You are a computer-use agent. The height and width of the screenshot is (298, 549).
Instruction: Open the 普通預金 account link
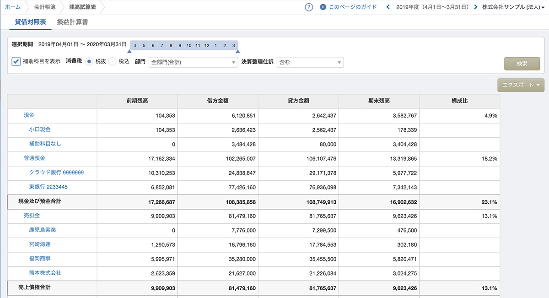click(34, 158)
